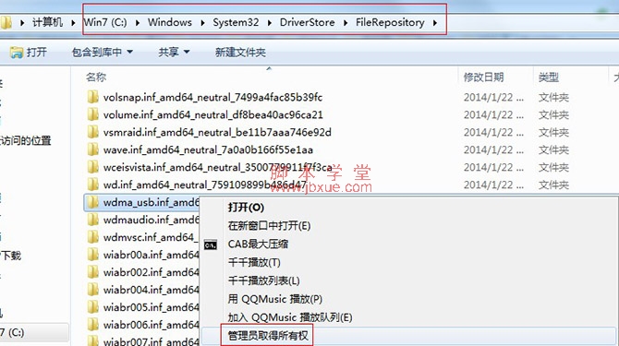Click folder icon of wceisvista.inf row

pyautogui.click(x=92, y=167)
